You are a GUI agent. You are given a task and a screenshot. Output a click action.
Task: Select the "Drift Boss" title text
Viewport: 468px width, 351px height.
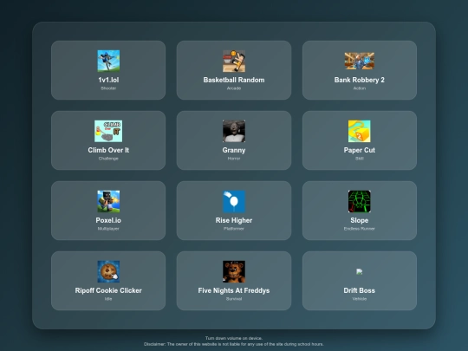(360, 290)
